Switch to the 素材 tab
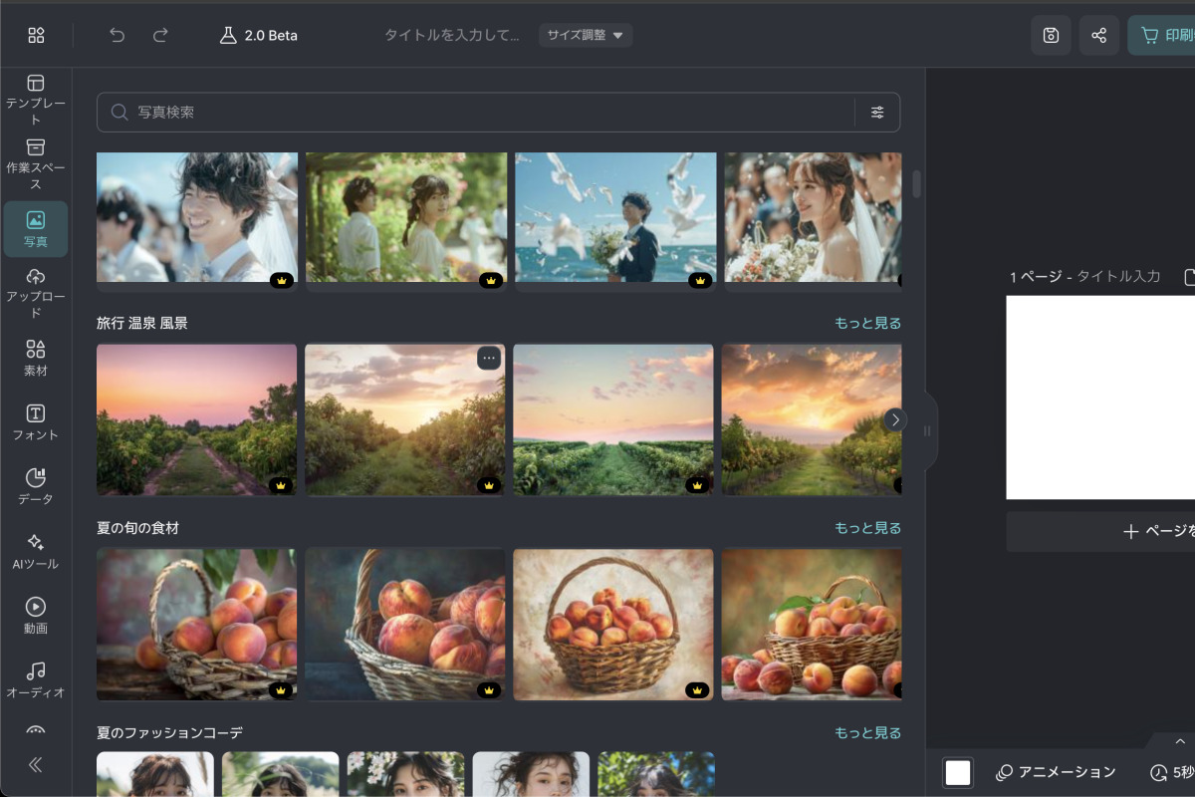Screen dimensions: 1195x797 click(x=36, y=358)
